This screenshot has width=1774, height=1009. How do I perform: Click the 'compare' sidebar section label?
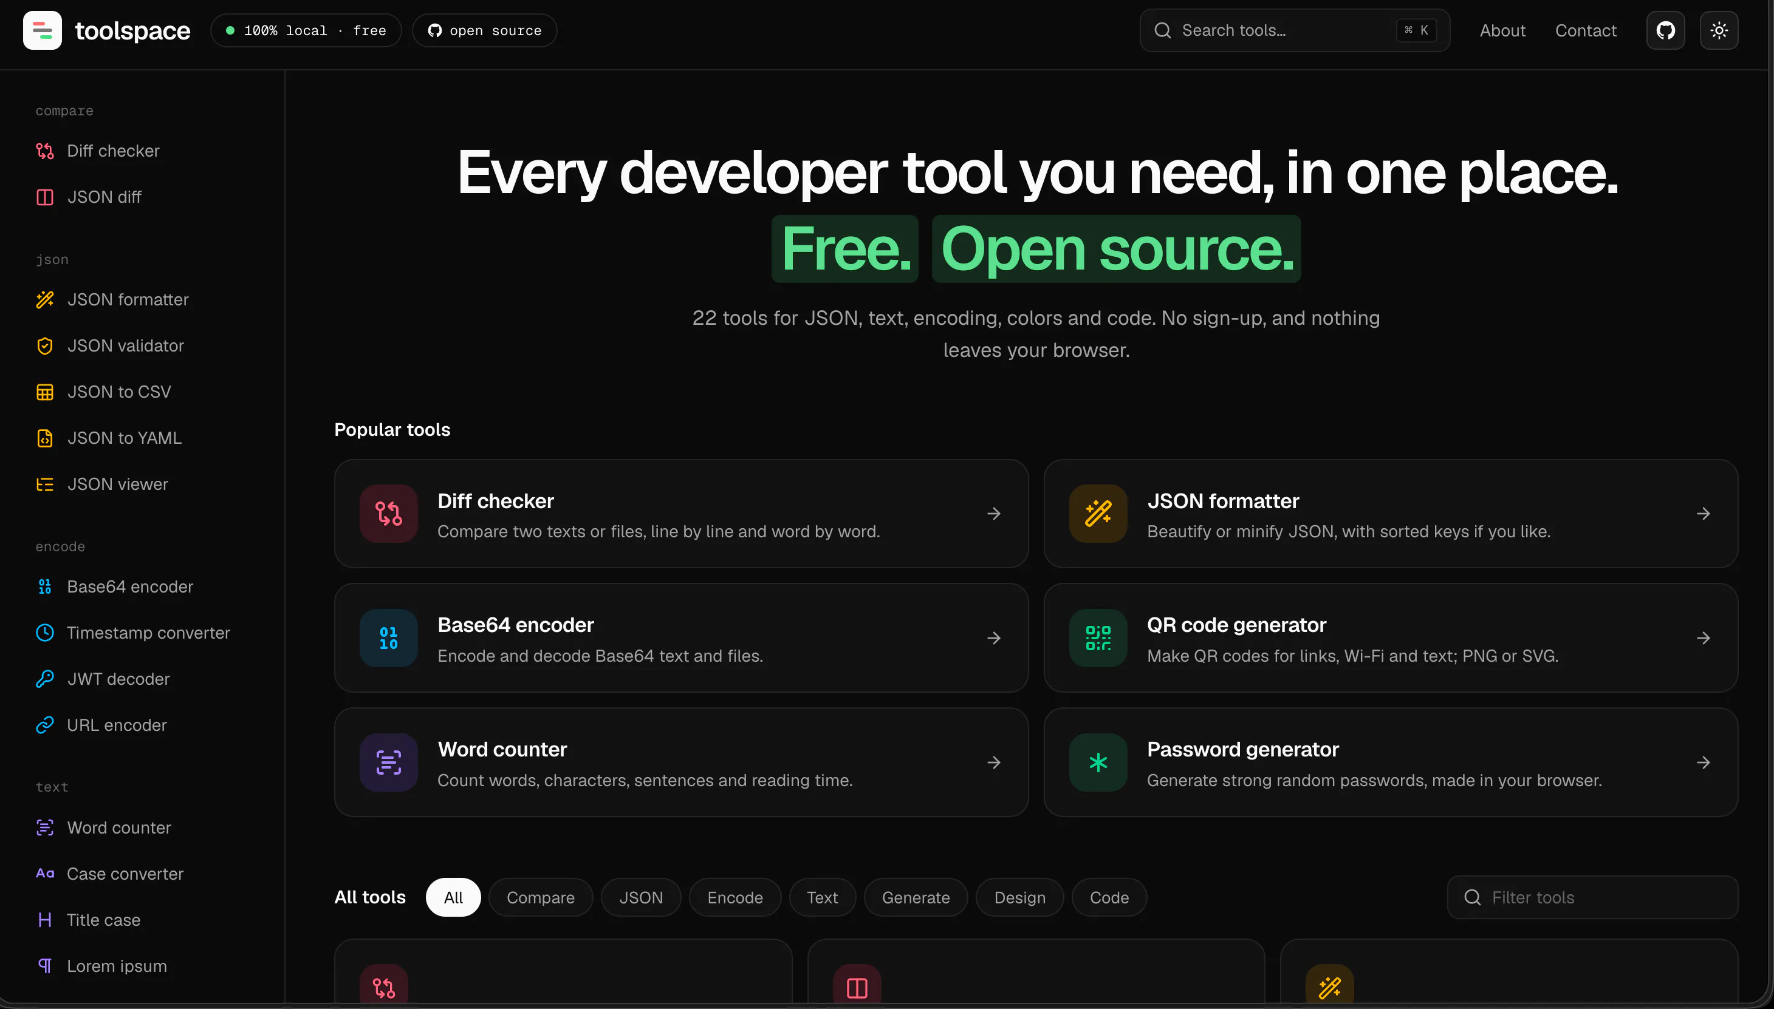[64, 111]
